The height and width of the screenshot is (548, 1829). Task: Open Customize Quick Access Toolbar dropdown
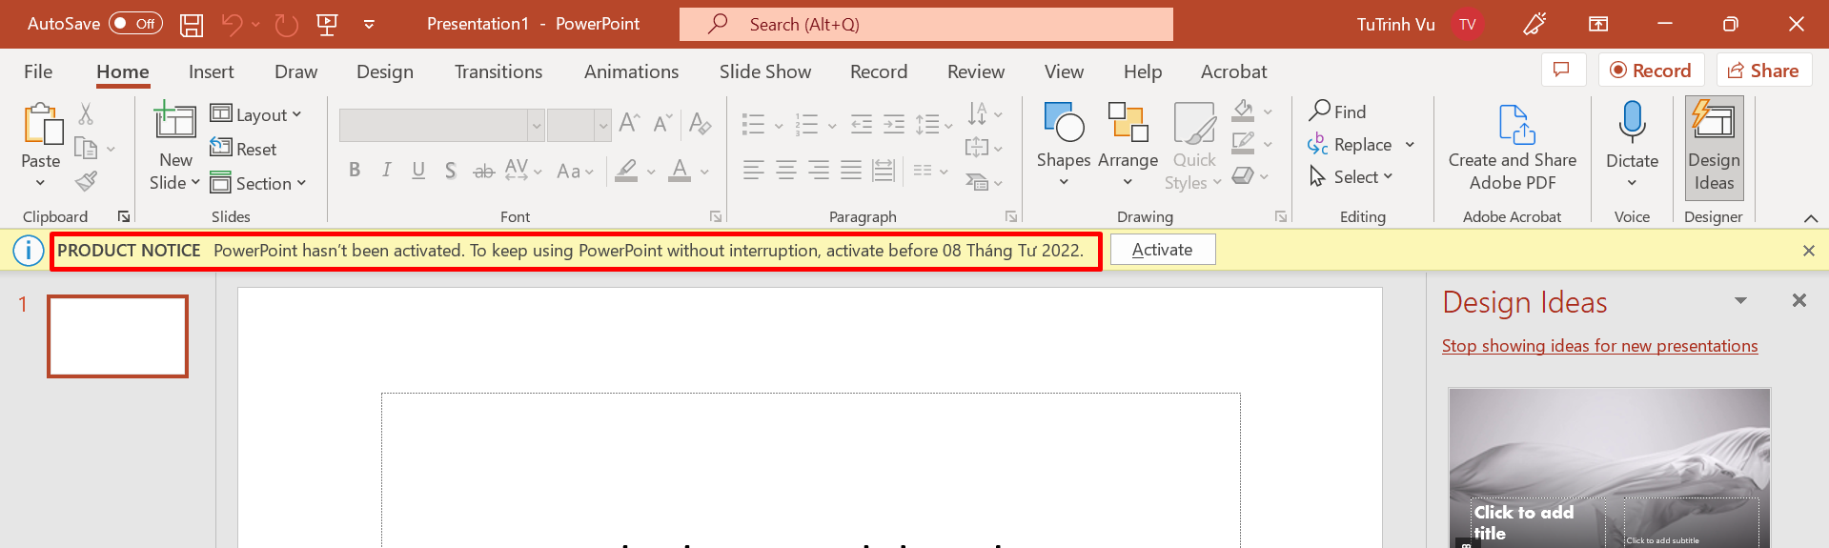pyautogui.click(x=369, y=25)
